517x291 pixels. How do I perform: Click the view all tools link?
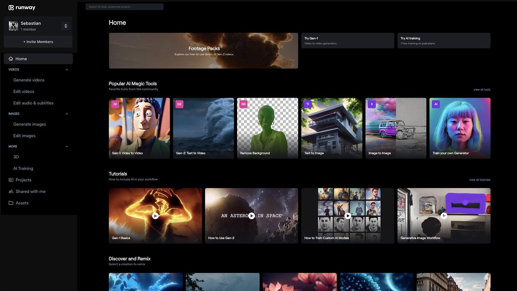(482, 90)
